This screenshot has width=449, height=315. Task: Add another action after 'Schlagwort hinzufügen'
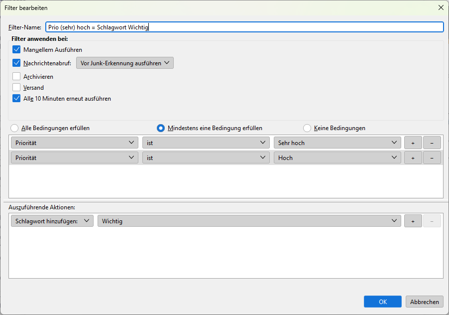click(x=413, y=221)
